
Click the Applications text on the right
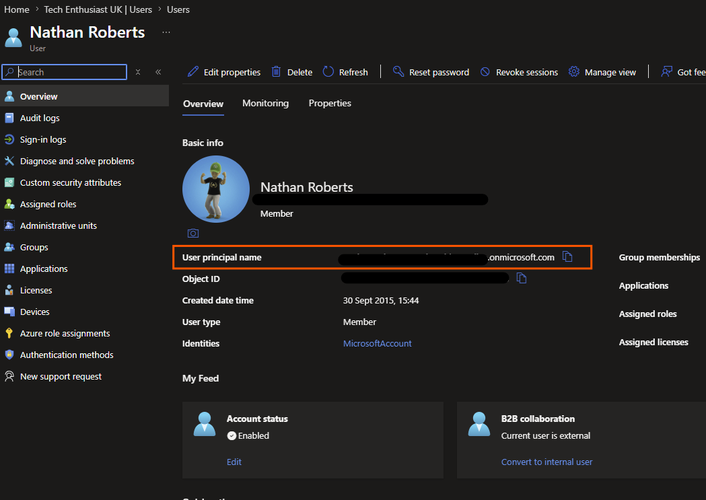point(643,285)
